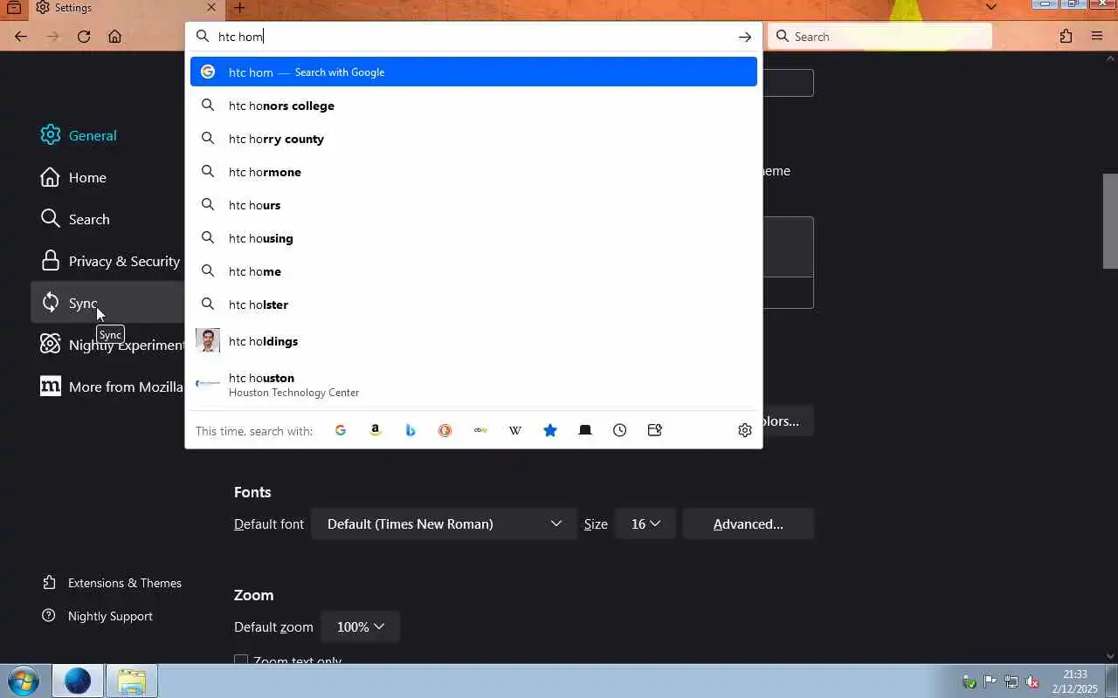This screenshot has height=698, width=1118.
Task: Click the toolbar Search box
Action: pyautogui.click(x=880, y=37)
